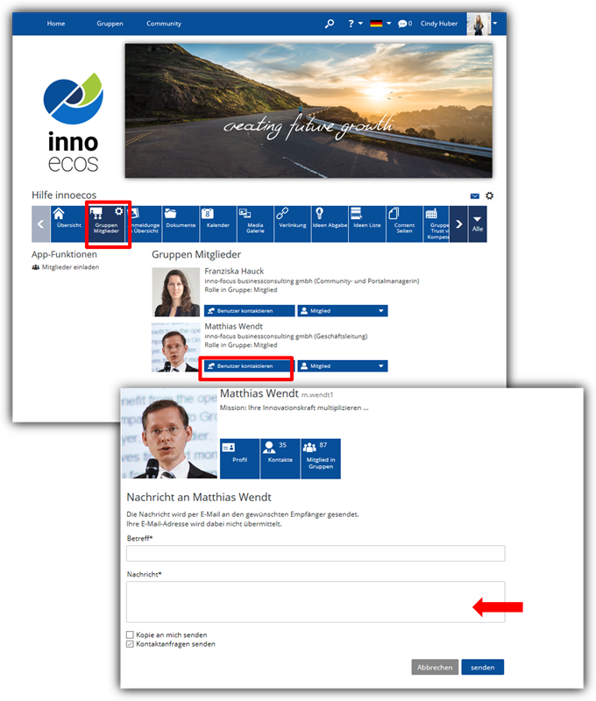
Task: Click the group mail envelope icon
Action: (475, 195)
